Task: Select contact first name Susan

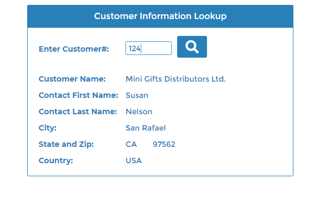Action: pyautogui.click(x=137, y=95)
